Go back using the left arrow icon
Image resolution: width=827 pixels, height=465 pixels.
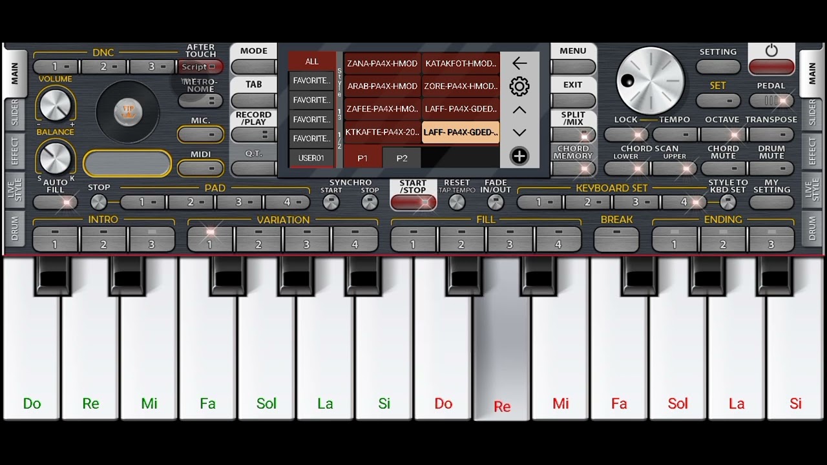click(519, 63)
